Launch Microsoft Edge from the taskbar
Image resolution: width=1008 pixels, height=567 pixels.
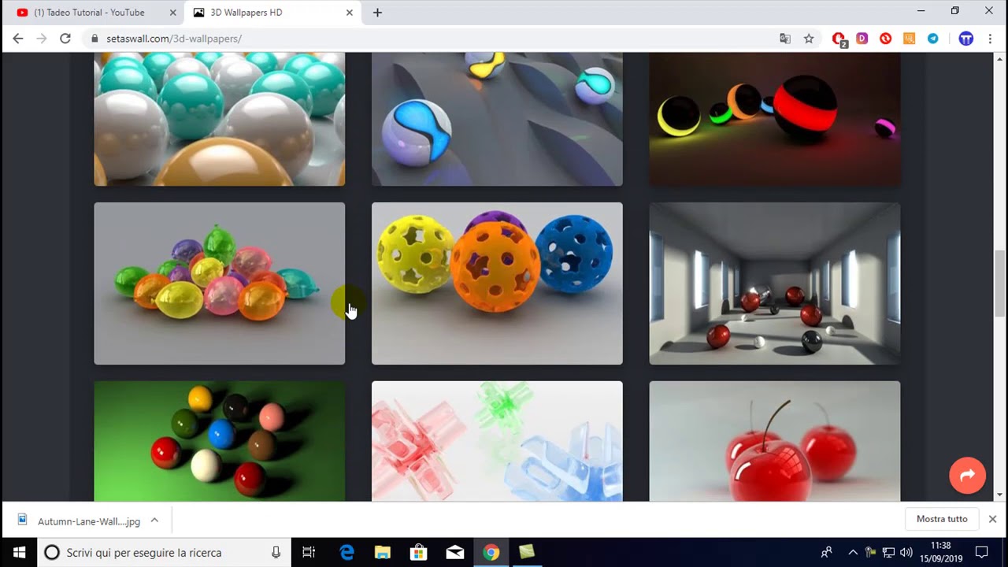pos(346,552)
